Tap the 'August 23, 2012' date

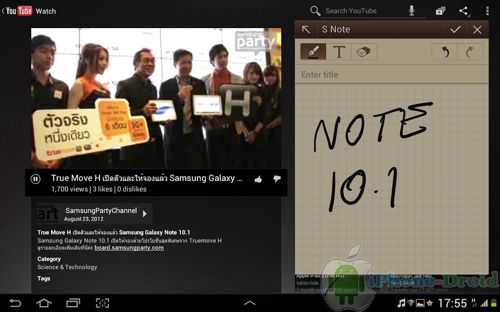(x=83, y=219)
